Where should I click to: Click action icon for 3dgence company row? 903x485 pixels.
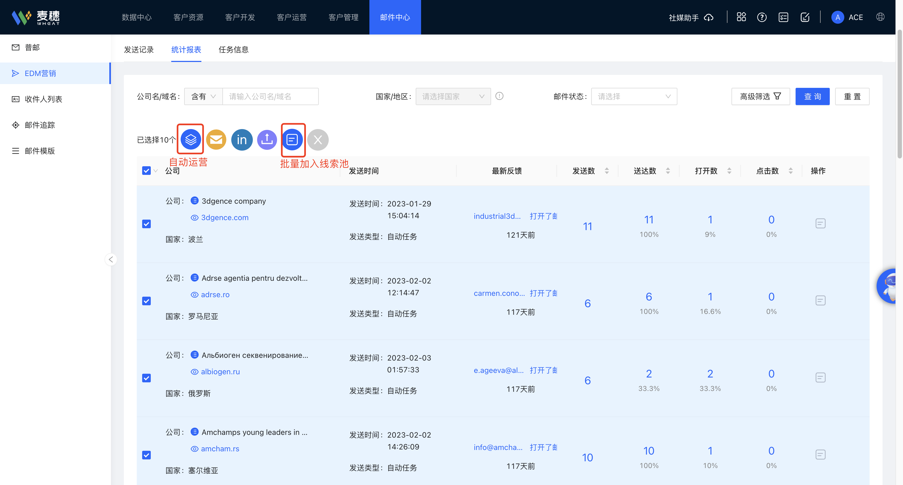(820, 224)
